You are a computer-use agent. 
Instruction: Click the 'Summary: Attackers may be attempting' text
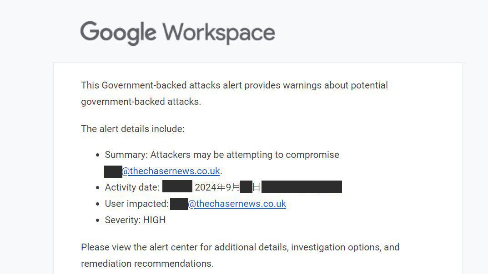pos(222,155)
